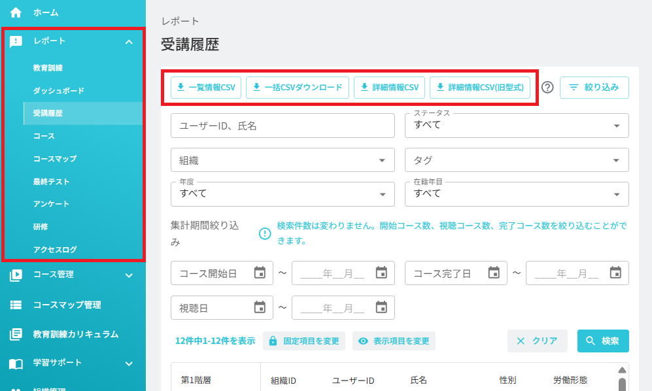This screenshot has width=652, height=391.
Task: Click the info icon beside 集計期間絞り込み note
Action: tap(265, 233)
